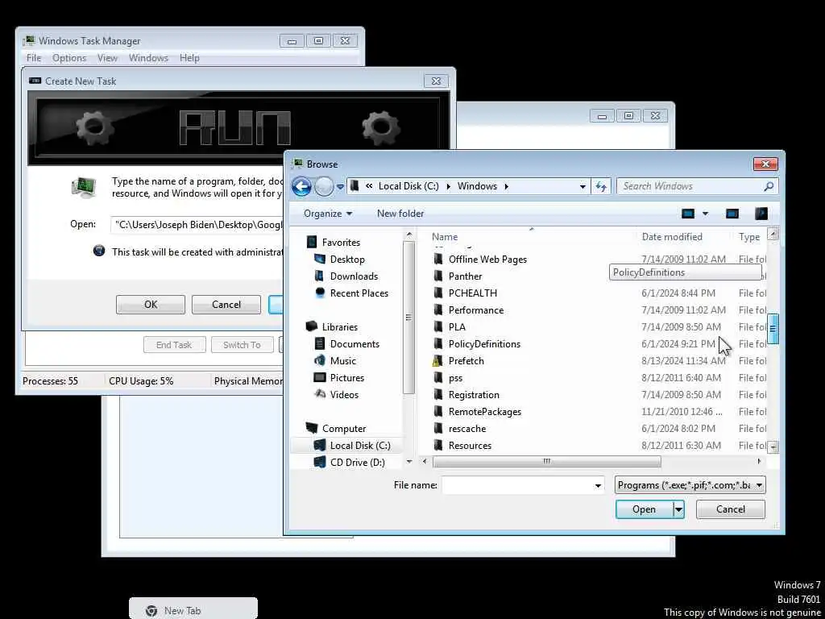This screenshot has width=825, height=619.
Task: Click the PolicyDefinitions folder icon
Action: 437,343
